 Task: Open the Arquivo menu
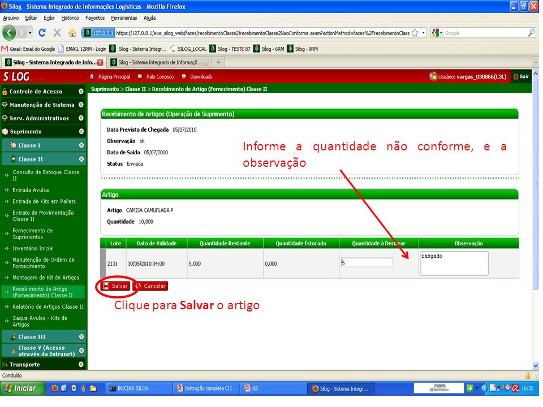(11, 18)
